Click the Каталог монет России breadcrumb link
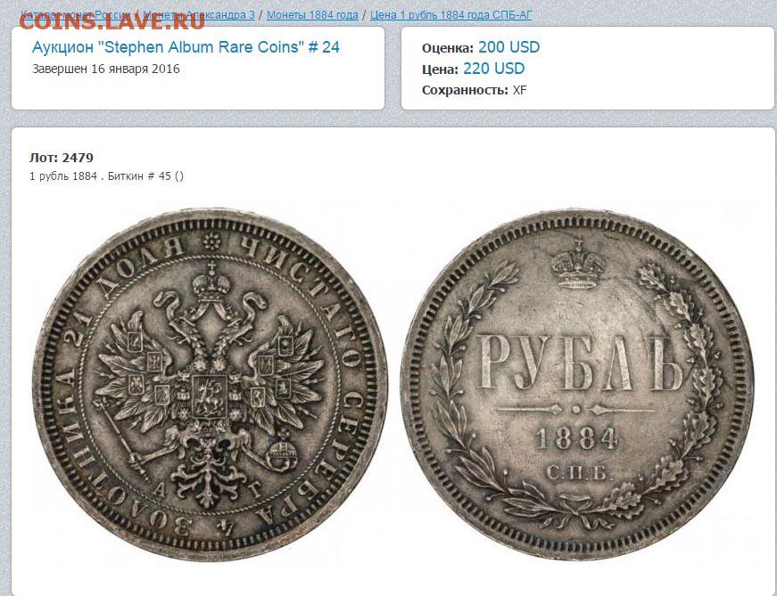This screenshot has height=596, width=777. coord(75,15)
